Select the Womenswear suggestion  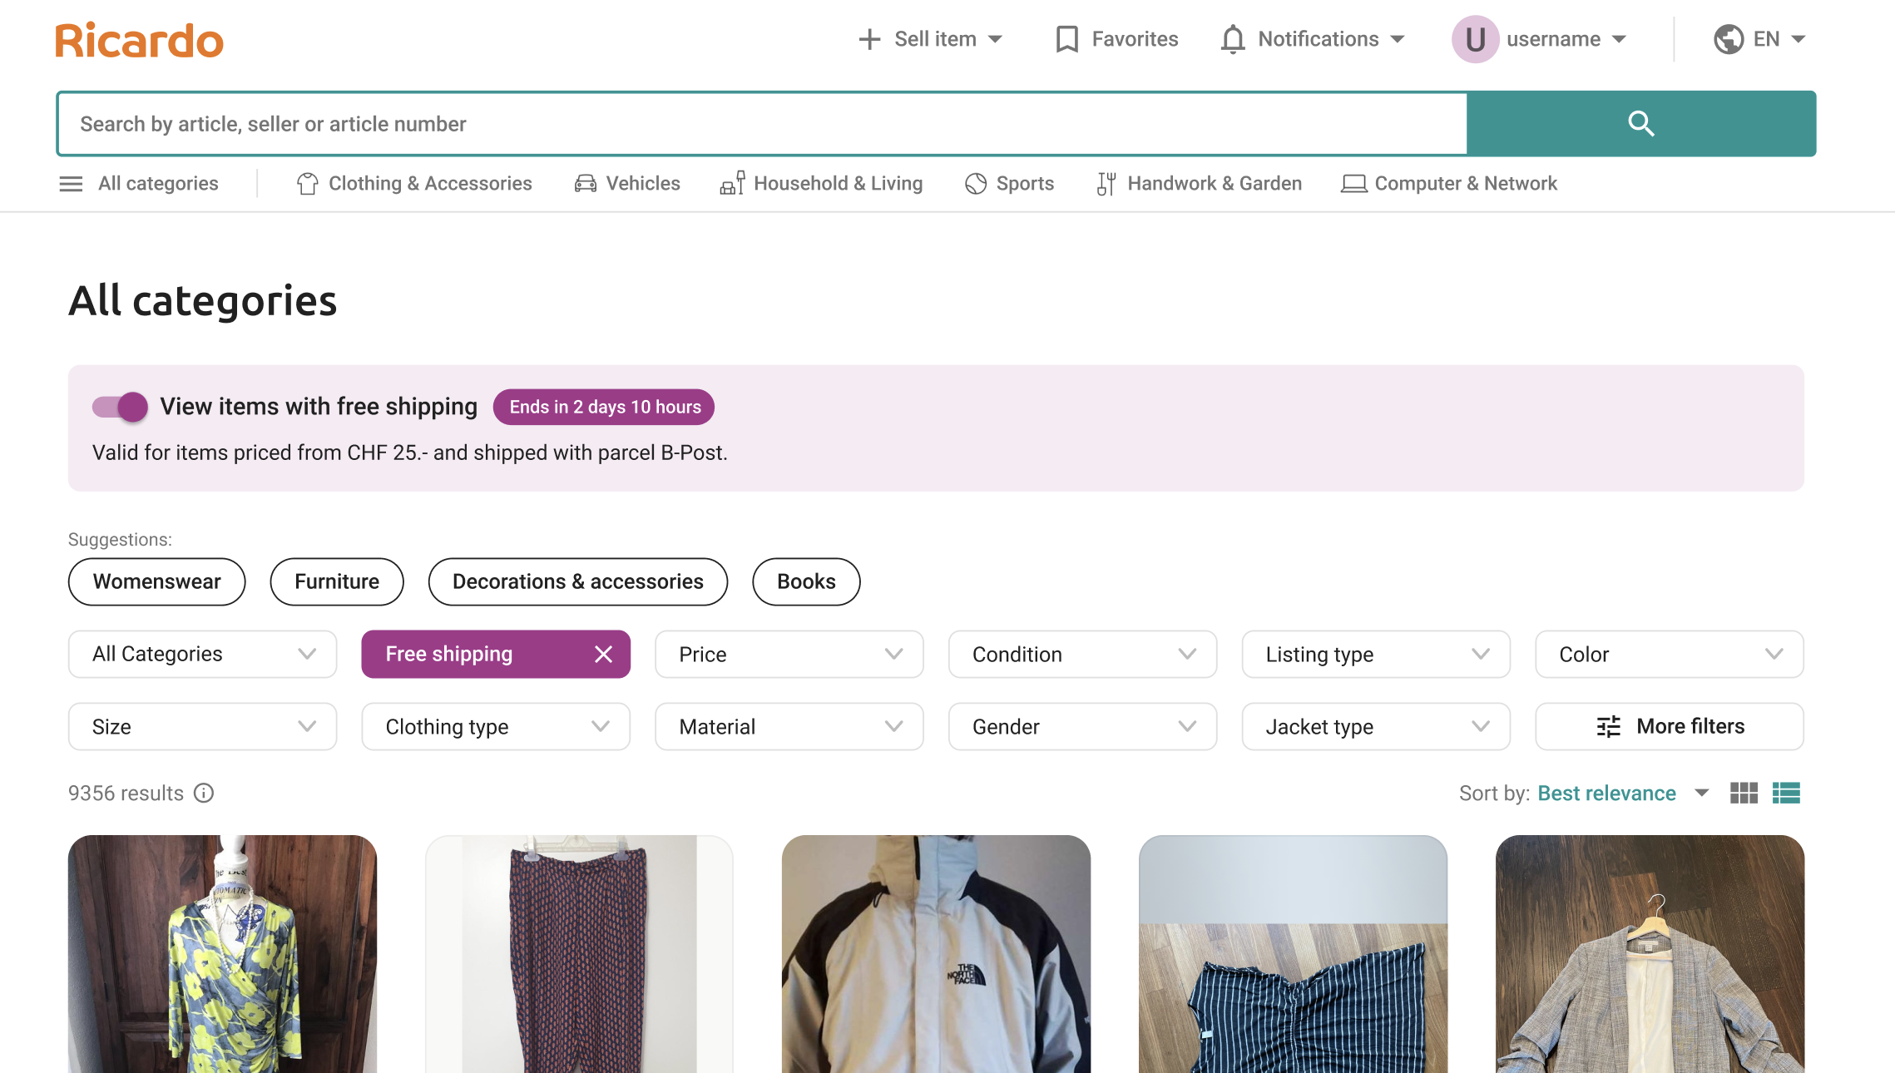click(x=156, y=581)
